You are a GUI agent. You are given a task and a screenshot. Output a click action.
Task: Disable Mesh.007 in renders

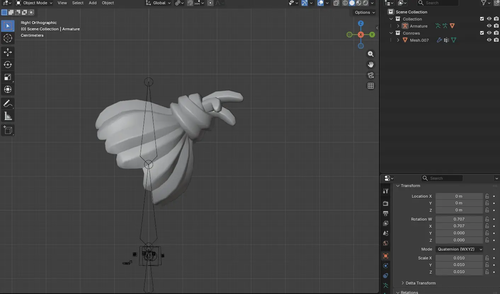click(496, 40)
